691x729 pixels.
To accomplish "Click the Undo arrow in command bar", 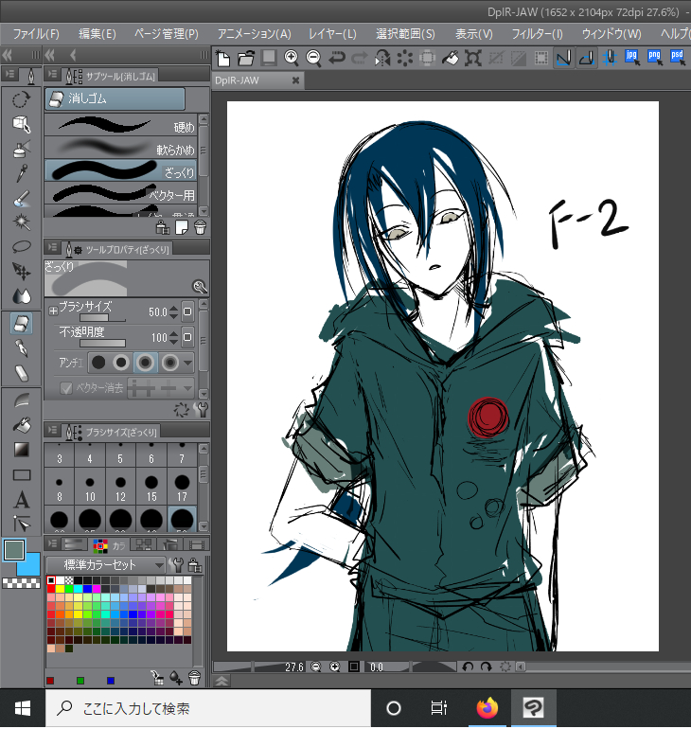I will pyautogui.click(x=336, y=58).
